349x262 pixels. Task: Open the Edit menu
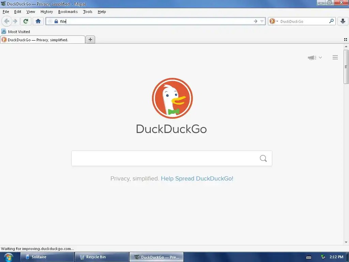tap(18, 12)
